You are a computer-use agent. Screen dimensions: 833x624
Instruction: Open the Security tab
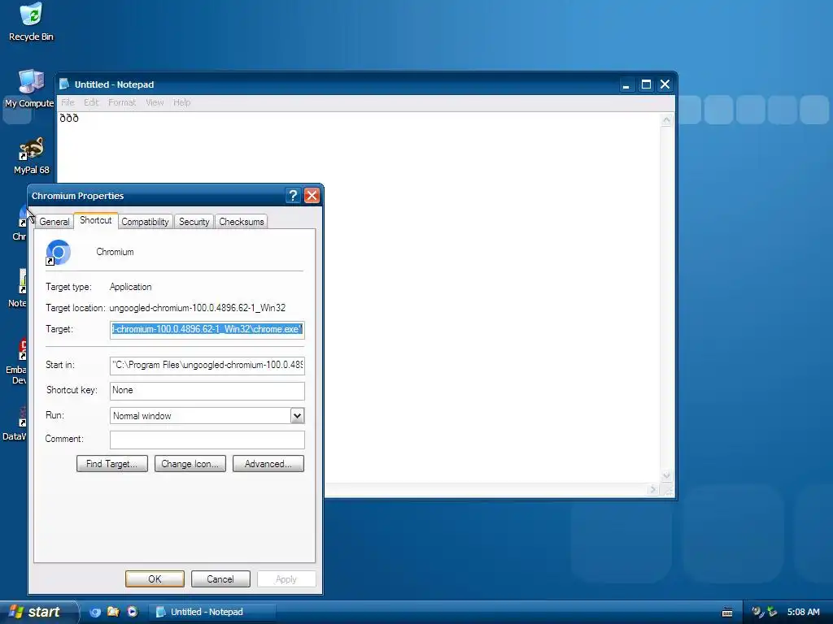click(x=194, y=222)
